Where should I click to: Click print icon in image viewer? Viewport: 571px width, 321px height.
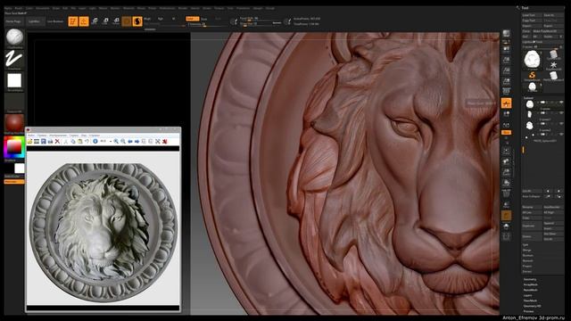click(50, 141)
